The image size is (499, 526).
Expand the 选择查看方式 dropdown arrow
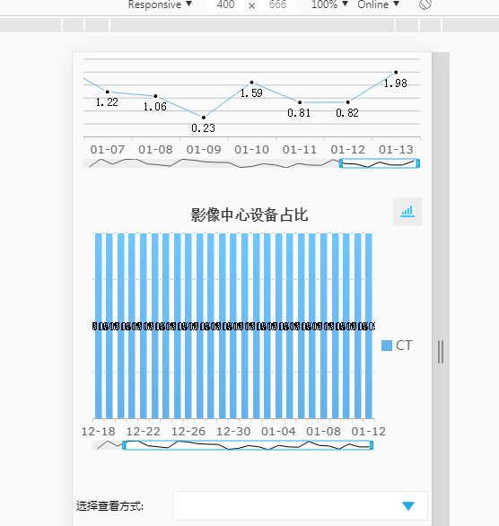tap(408, 506)
